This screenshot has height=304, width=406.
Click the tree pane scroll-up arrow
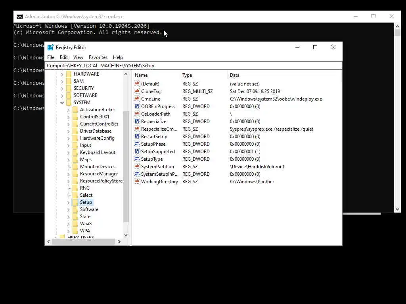(126, 74)
